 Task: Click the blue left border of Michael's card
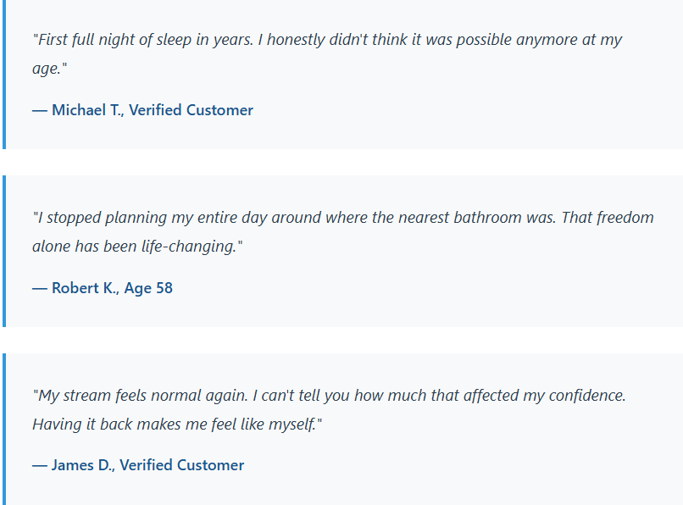(4, 75)
